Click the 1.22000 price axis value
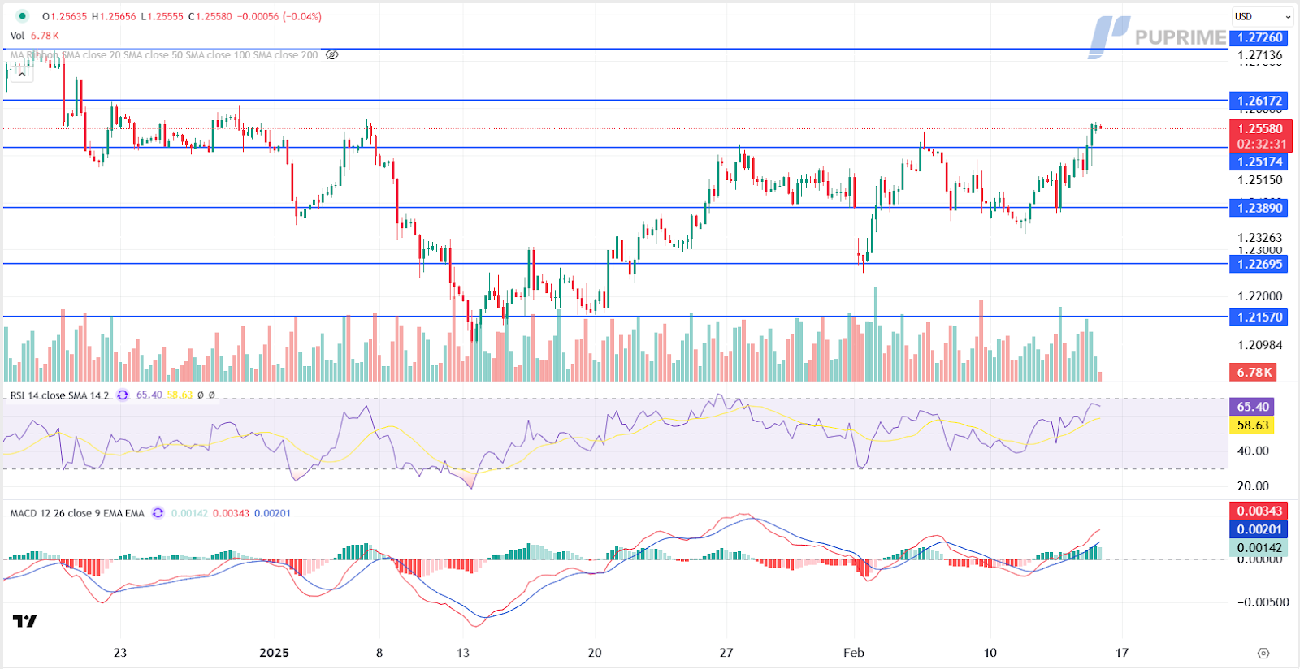Image resolution: width=1300 pixels, height=669 pixels. click(x=1259, y=296)
